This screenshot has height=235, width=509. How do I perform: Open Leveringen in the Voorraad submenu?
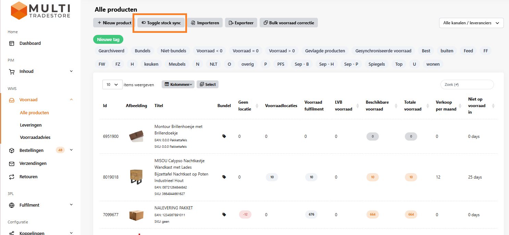[x=31, y=125]
